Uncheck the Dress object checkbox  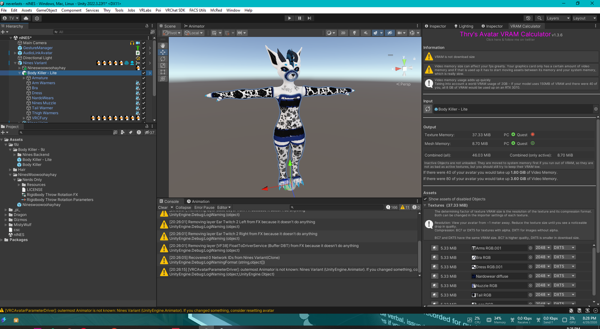click(x=144, y=93)
